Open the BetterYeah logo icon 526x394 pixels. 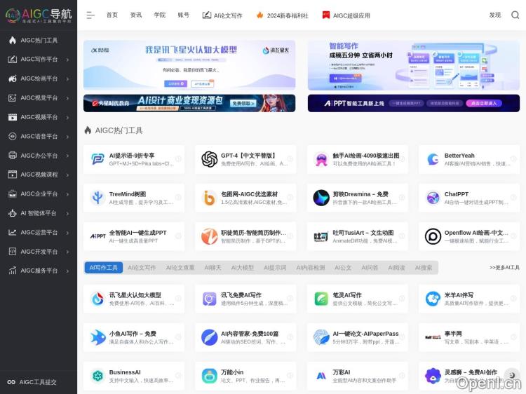pyautogui.click(x=433, y=160)
